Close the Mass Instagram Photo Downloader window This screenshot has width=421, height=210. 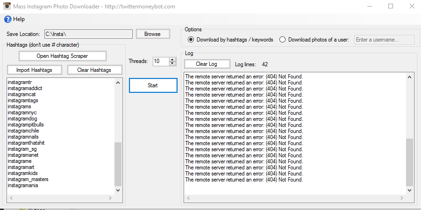tap(411, 6)
